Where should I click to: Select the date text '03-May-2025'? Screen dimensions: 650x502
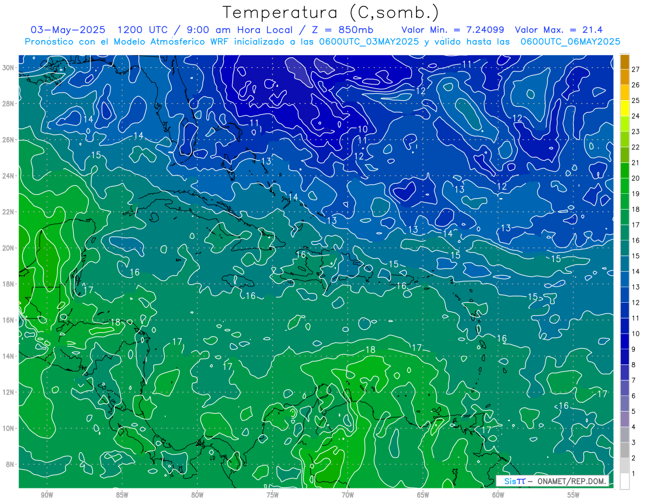point(68,30)
